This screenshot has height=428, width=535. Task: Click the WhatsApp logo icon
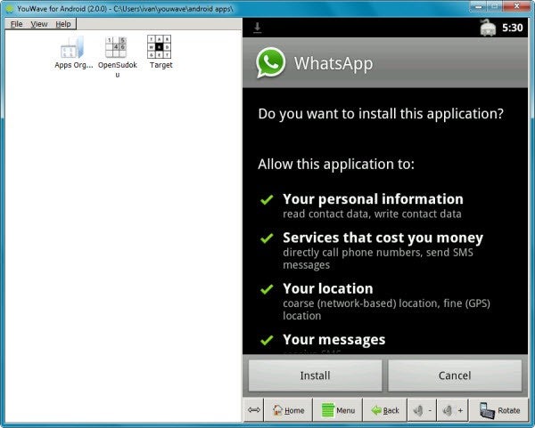[x=271, y=64]
